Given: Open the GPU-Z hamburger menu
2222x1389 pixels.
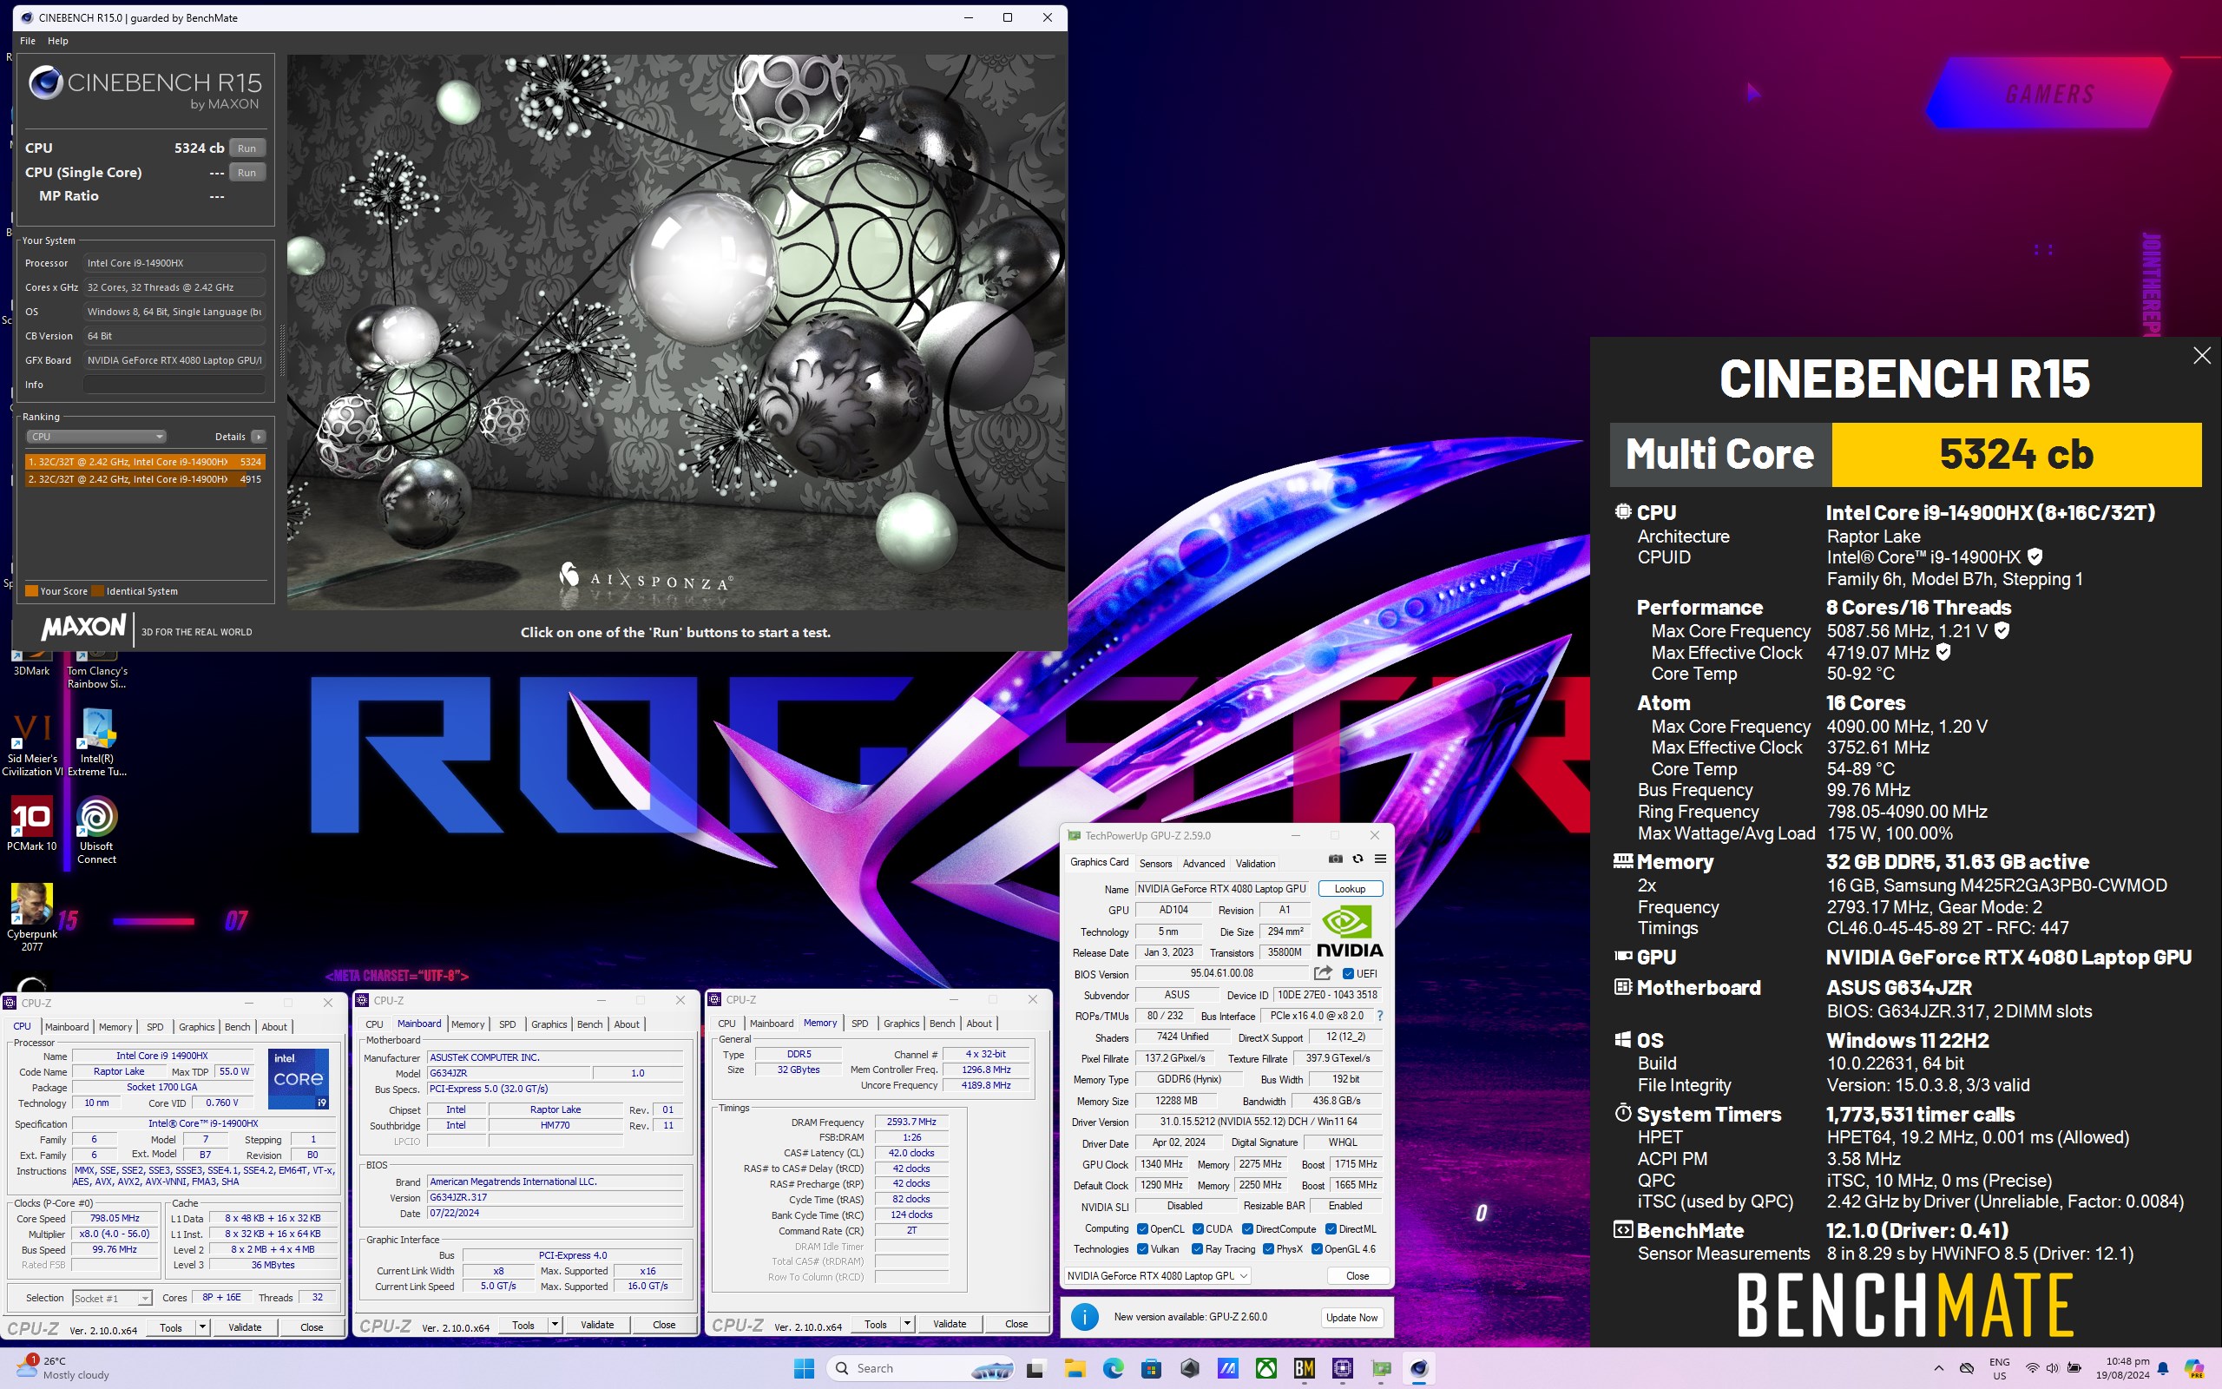Looking at the screenshot, I should pyautogui.click(x=1380, y=859).
